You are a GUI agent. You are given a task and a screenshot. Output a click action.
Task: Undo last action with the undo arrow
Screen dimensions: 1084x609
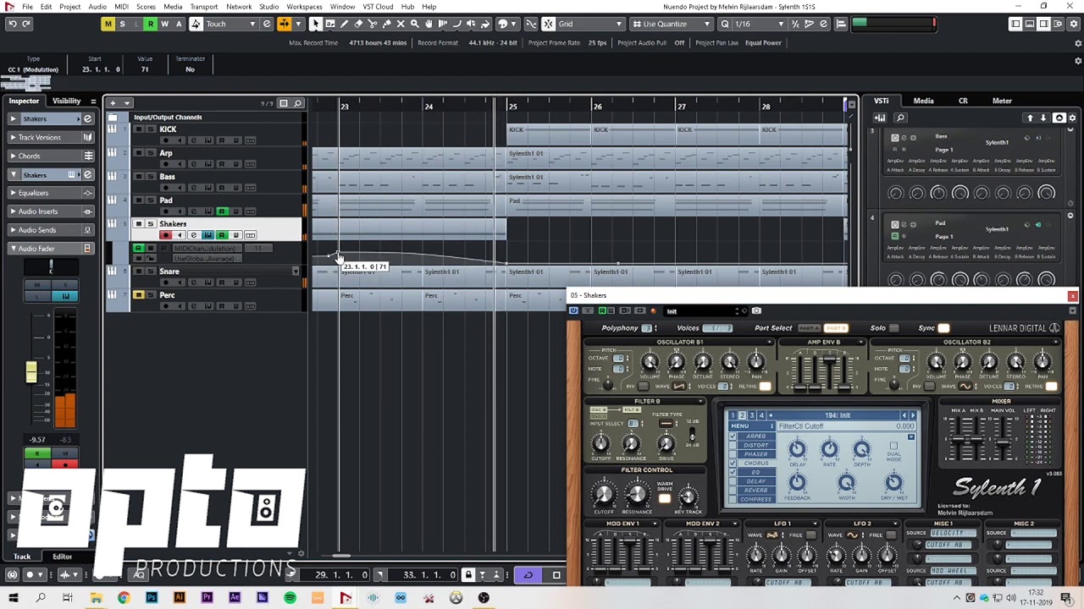12,24
